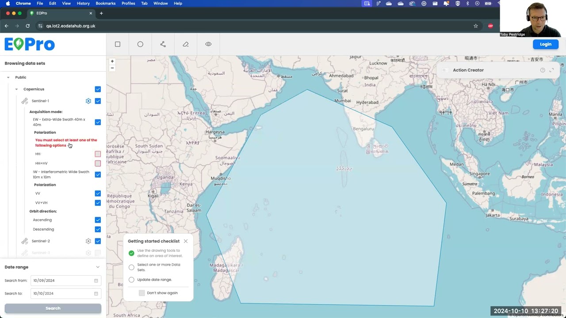Open the Adblock Plus extension
Screen dimensions: 566x318
(x=490, y=26)
